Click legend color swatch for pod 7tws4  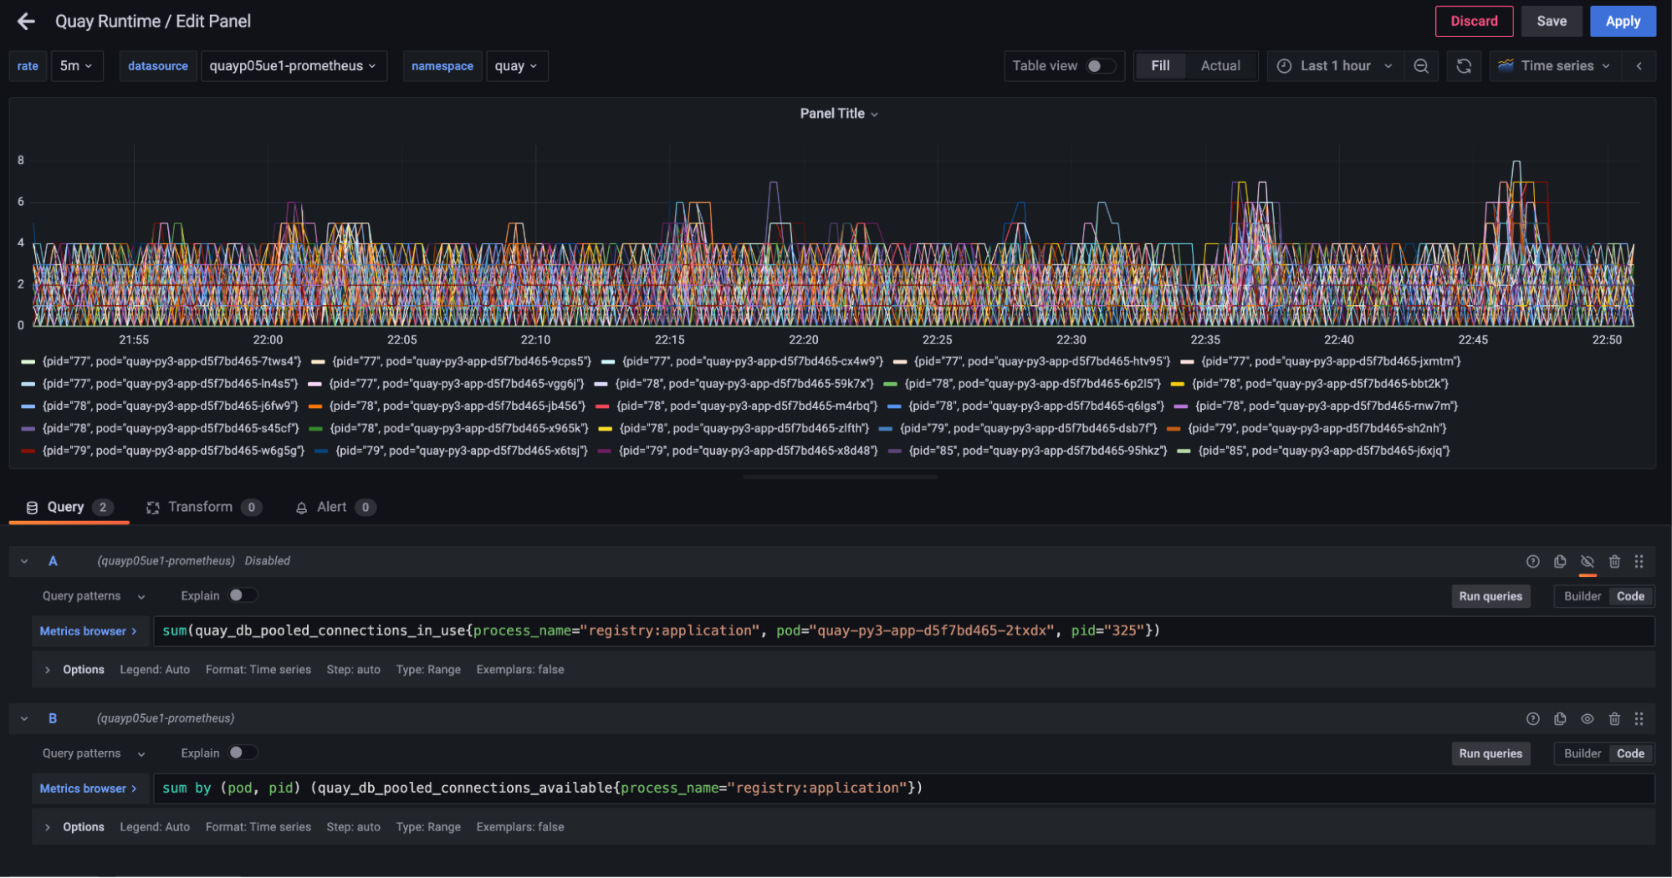pyautogui.click(x=28, y=362)
